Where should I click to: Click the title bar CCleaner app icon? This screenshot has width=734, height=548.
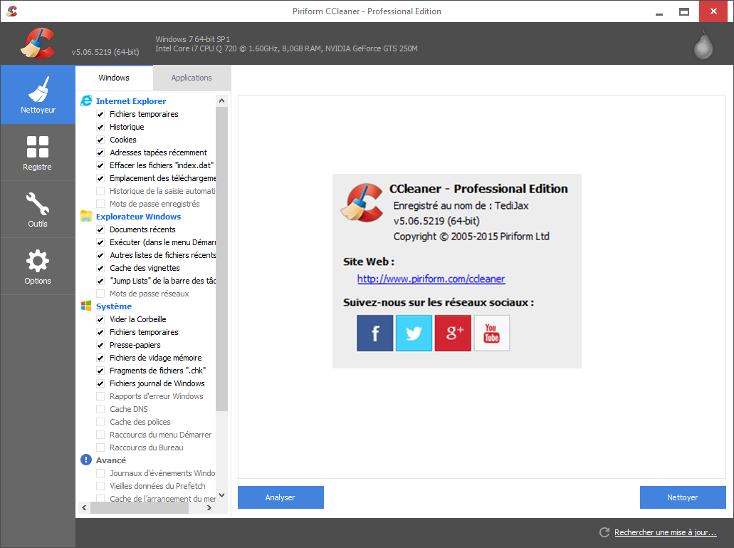click(12, 11)
